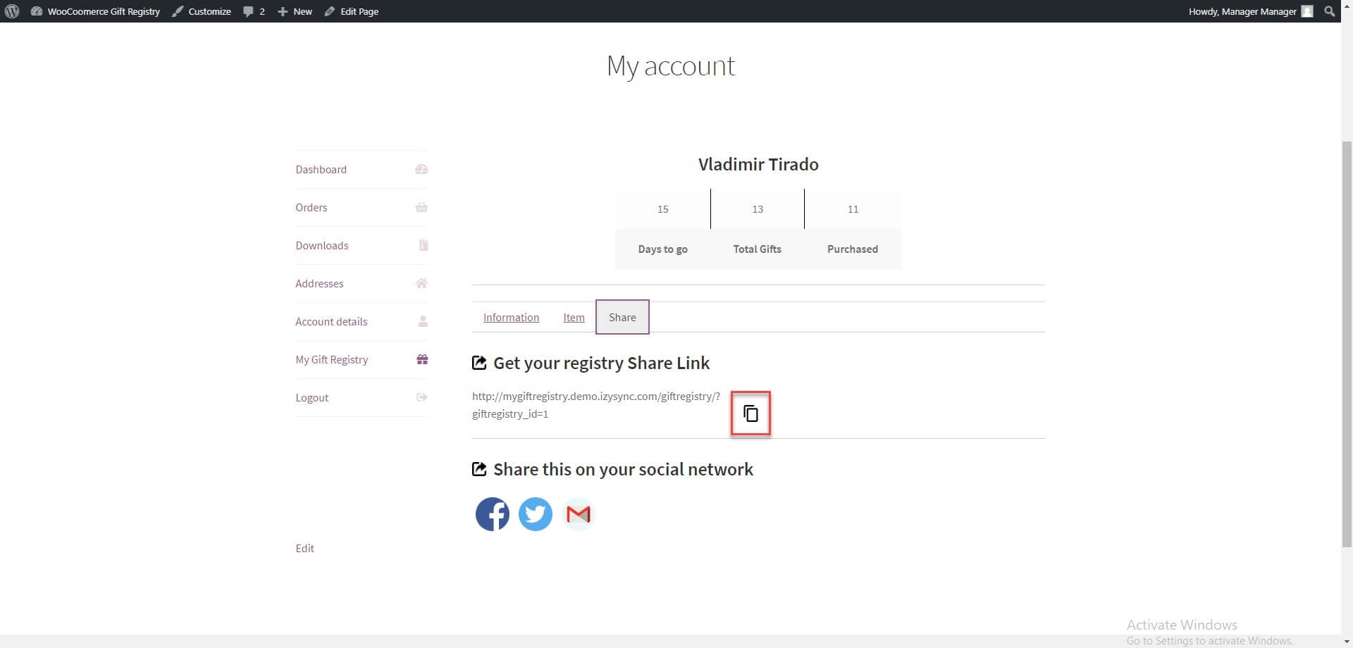Viewport: 1353px width, 648px height.
Task: Click the copy share link icon
Action: [x=750, y=413]
